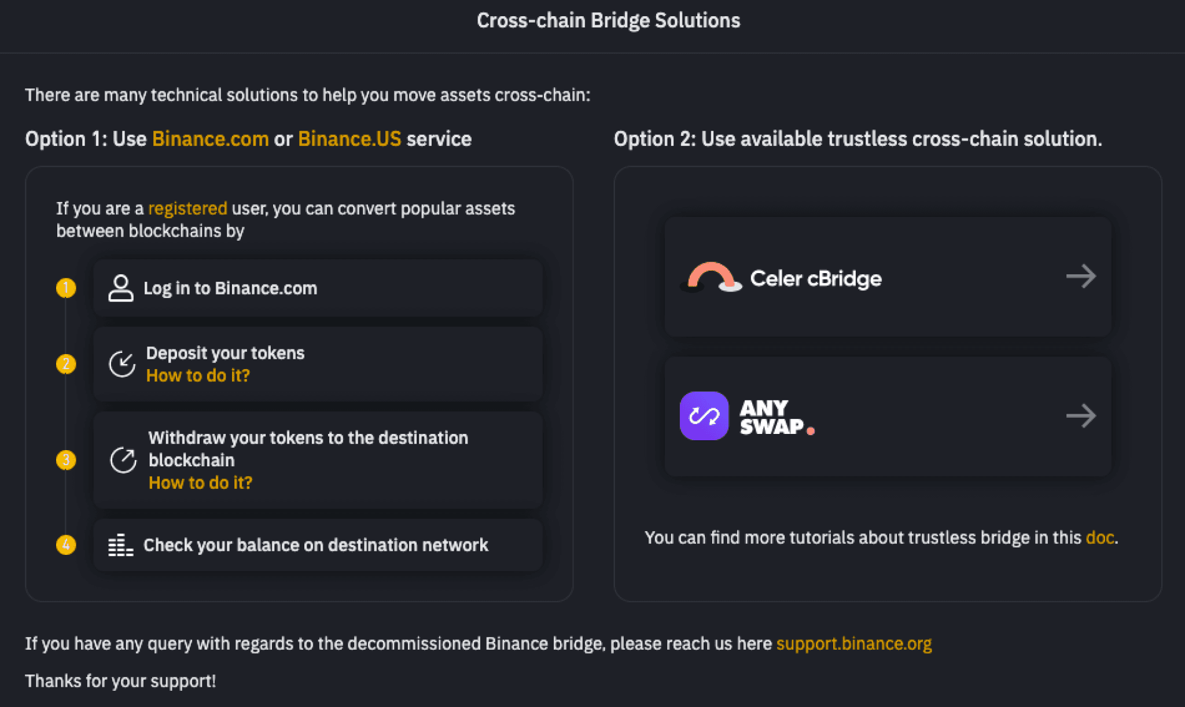
Task: Open Celer cBridge via its arrow
Action: (x=1081, y=277)
